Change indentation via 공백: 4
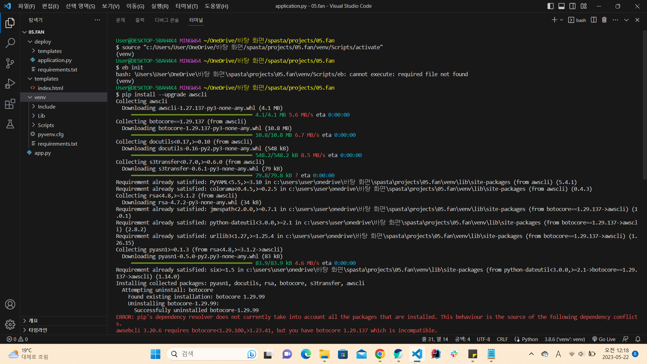 tap(462, 339)
